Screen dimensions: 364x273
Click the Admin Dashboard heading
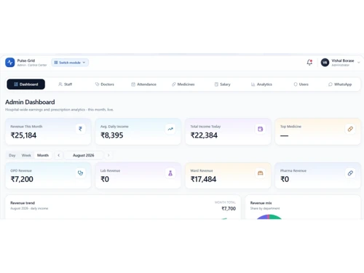(30, 102)
